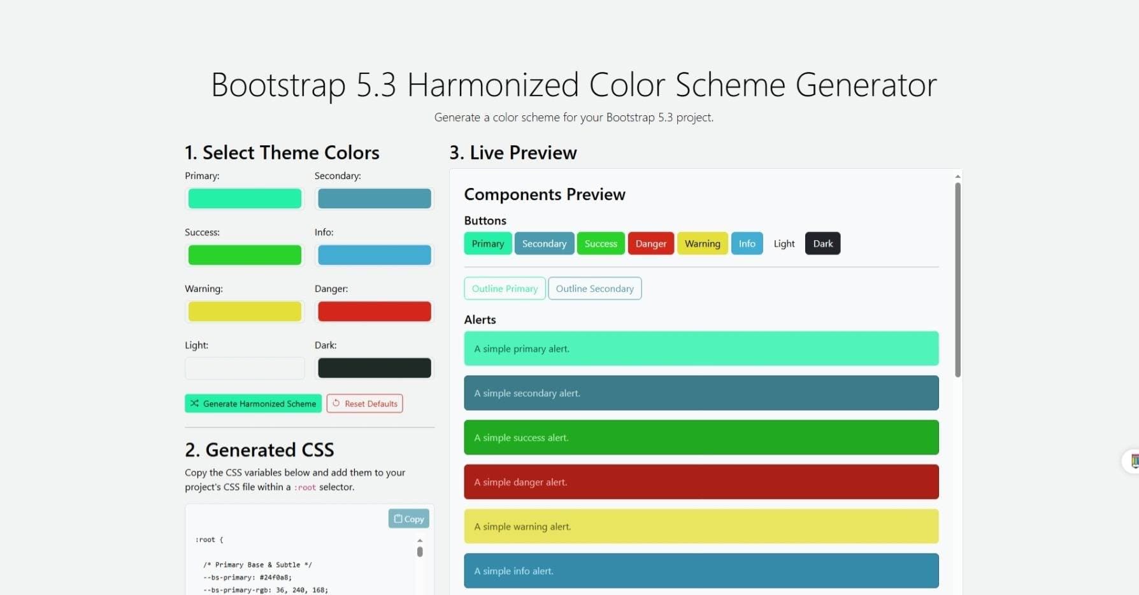Click the Info preview button
Image resolution: width=1139 pixels, height=595 pixels.
click(747, 243)
